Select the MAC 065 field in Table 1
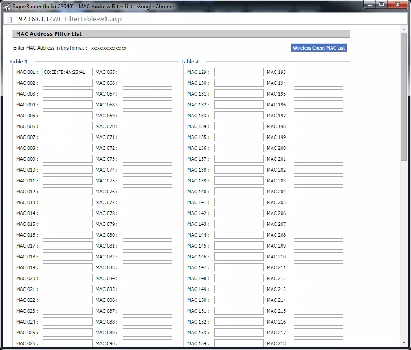Viewport: 411px width, 350px height. click(147, 72)
